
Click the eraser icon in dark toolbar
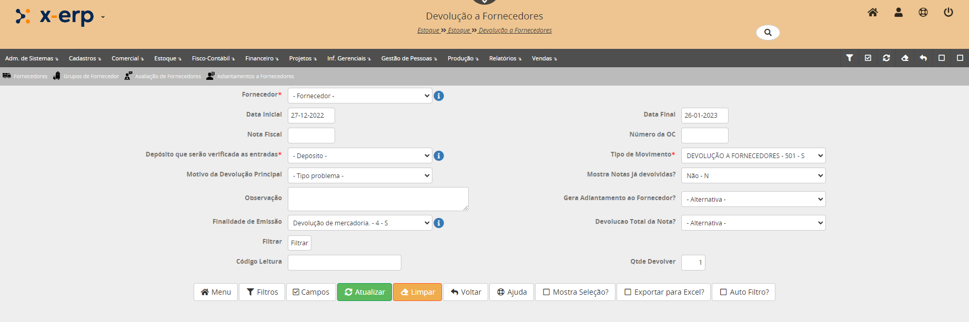905,58
